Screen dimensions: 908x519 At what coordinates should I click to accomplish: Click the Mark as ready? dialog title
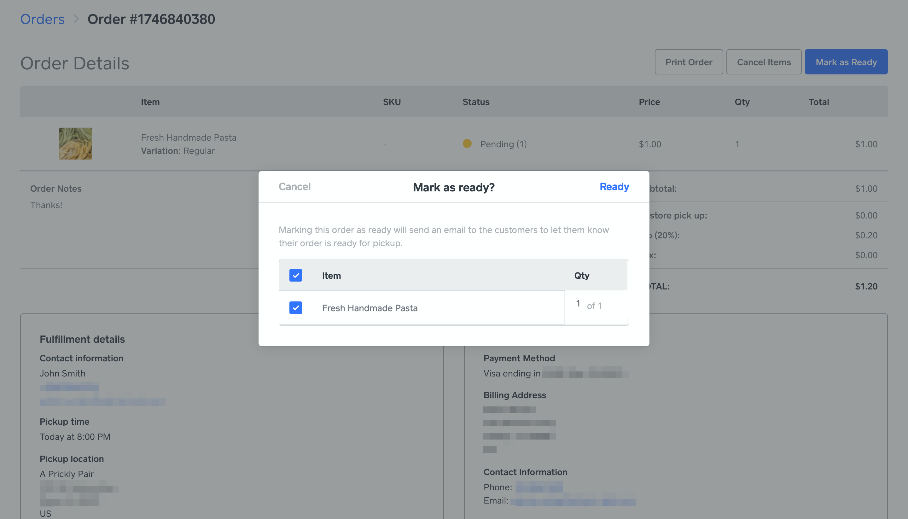pyautogui.click(x=453, y=187)
